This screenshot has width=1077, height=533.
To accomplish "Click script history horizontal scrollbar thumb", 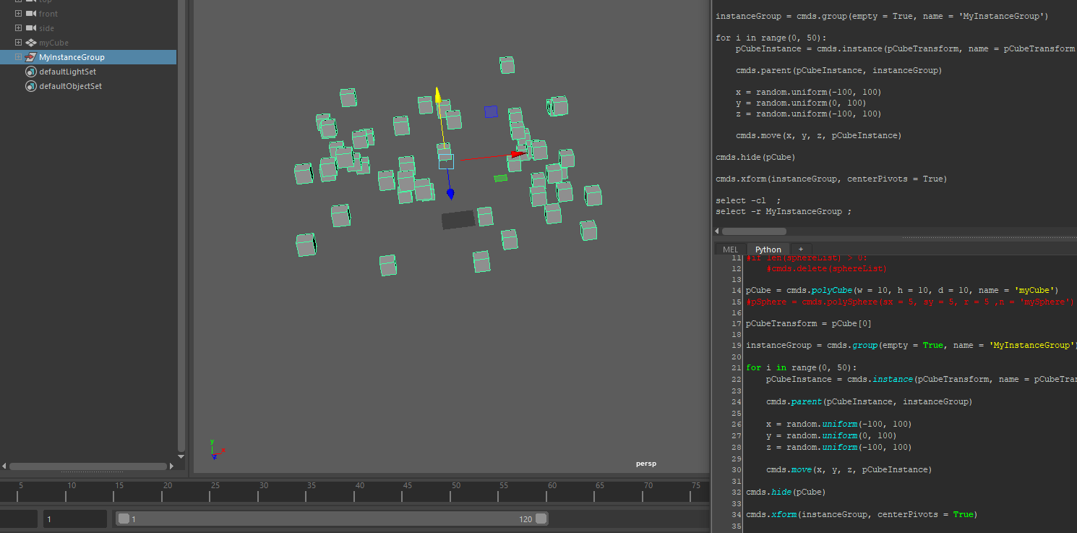I will click(x=754, y=231).
